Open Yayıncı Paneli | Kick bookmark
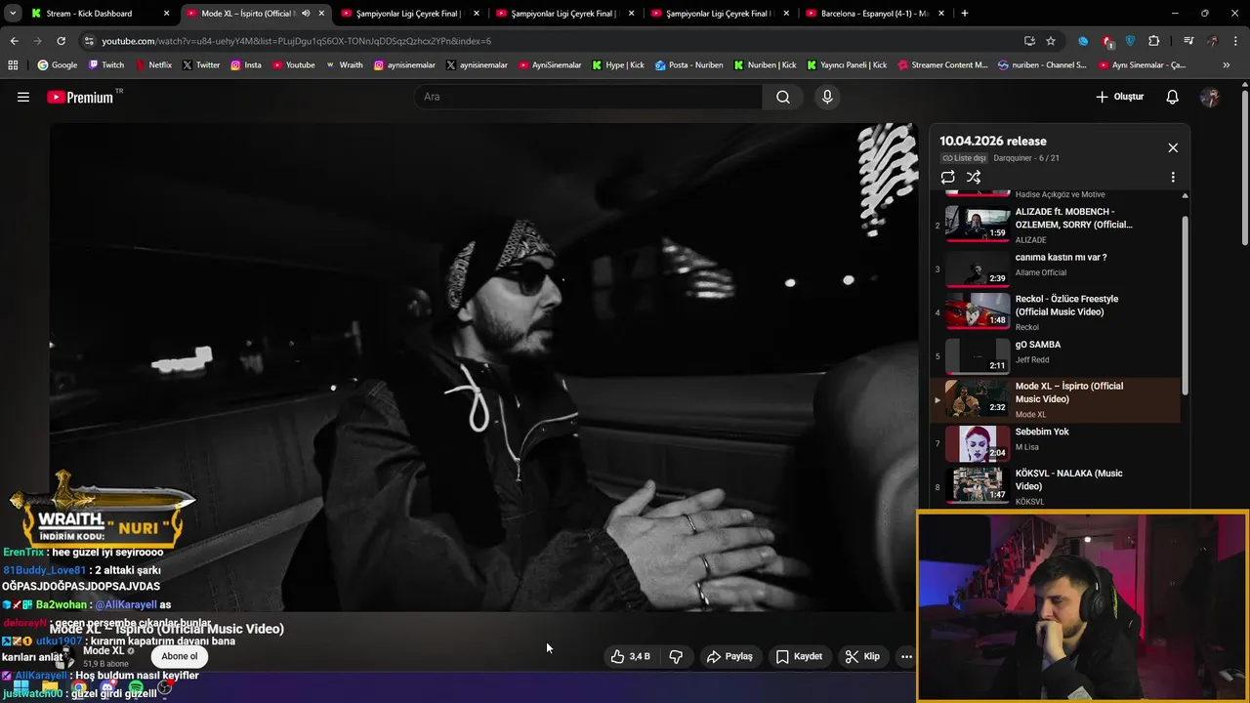 point(846,65)
